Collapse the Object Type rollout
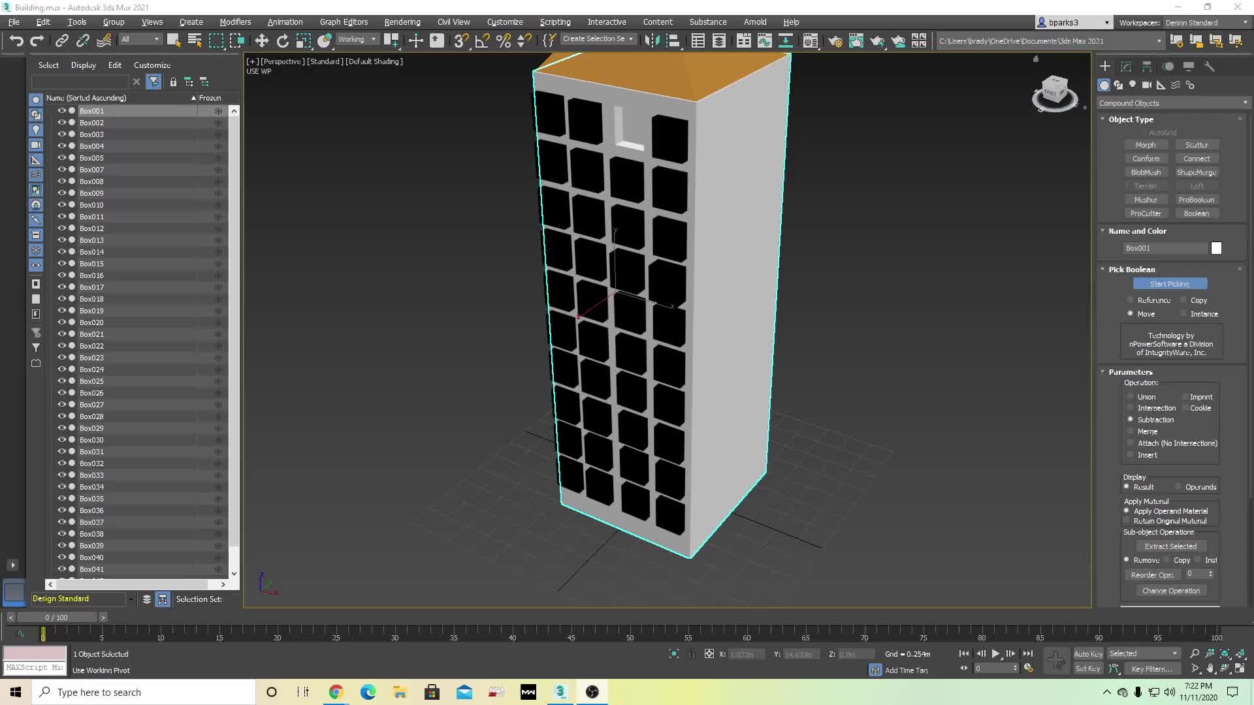This screenshot has height=705, width=1254. [1130, 119]
